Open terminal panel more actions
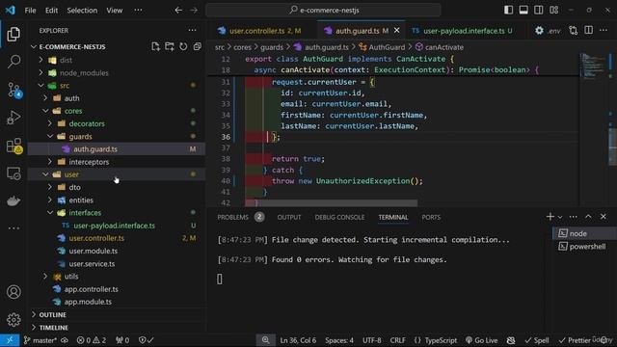This screenshot has height=347, width=617. [x=574, y=217]
